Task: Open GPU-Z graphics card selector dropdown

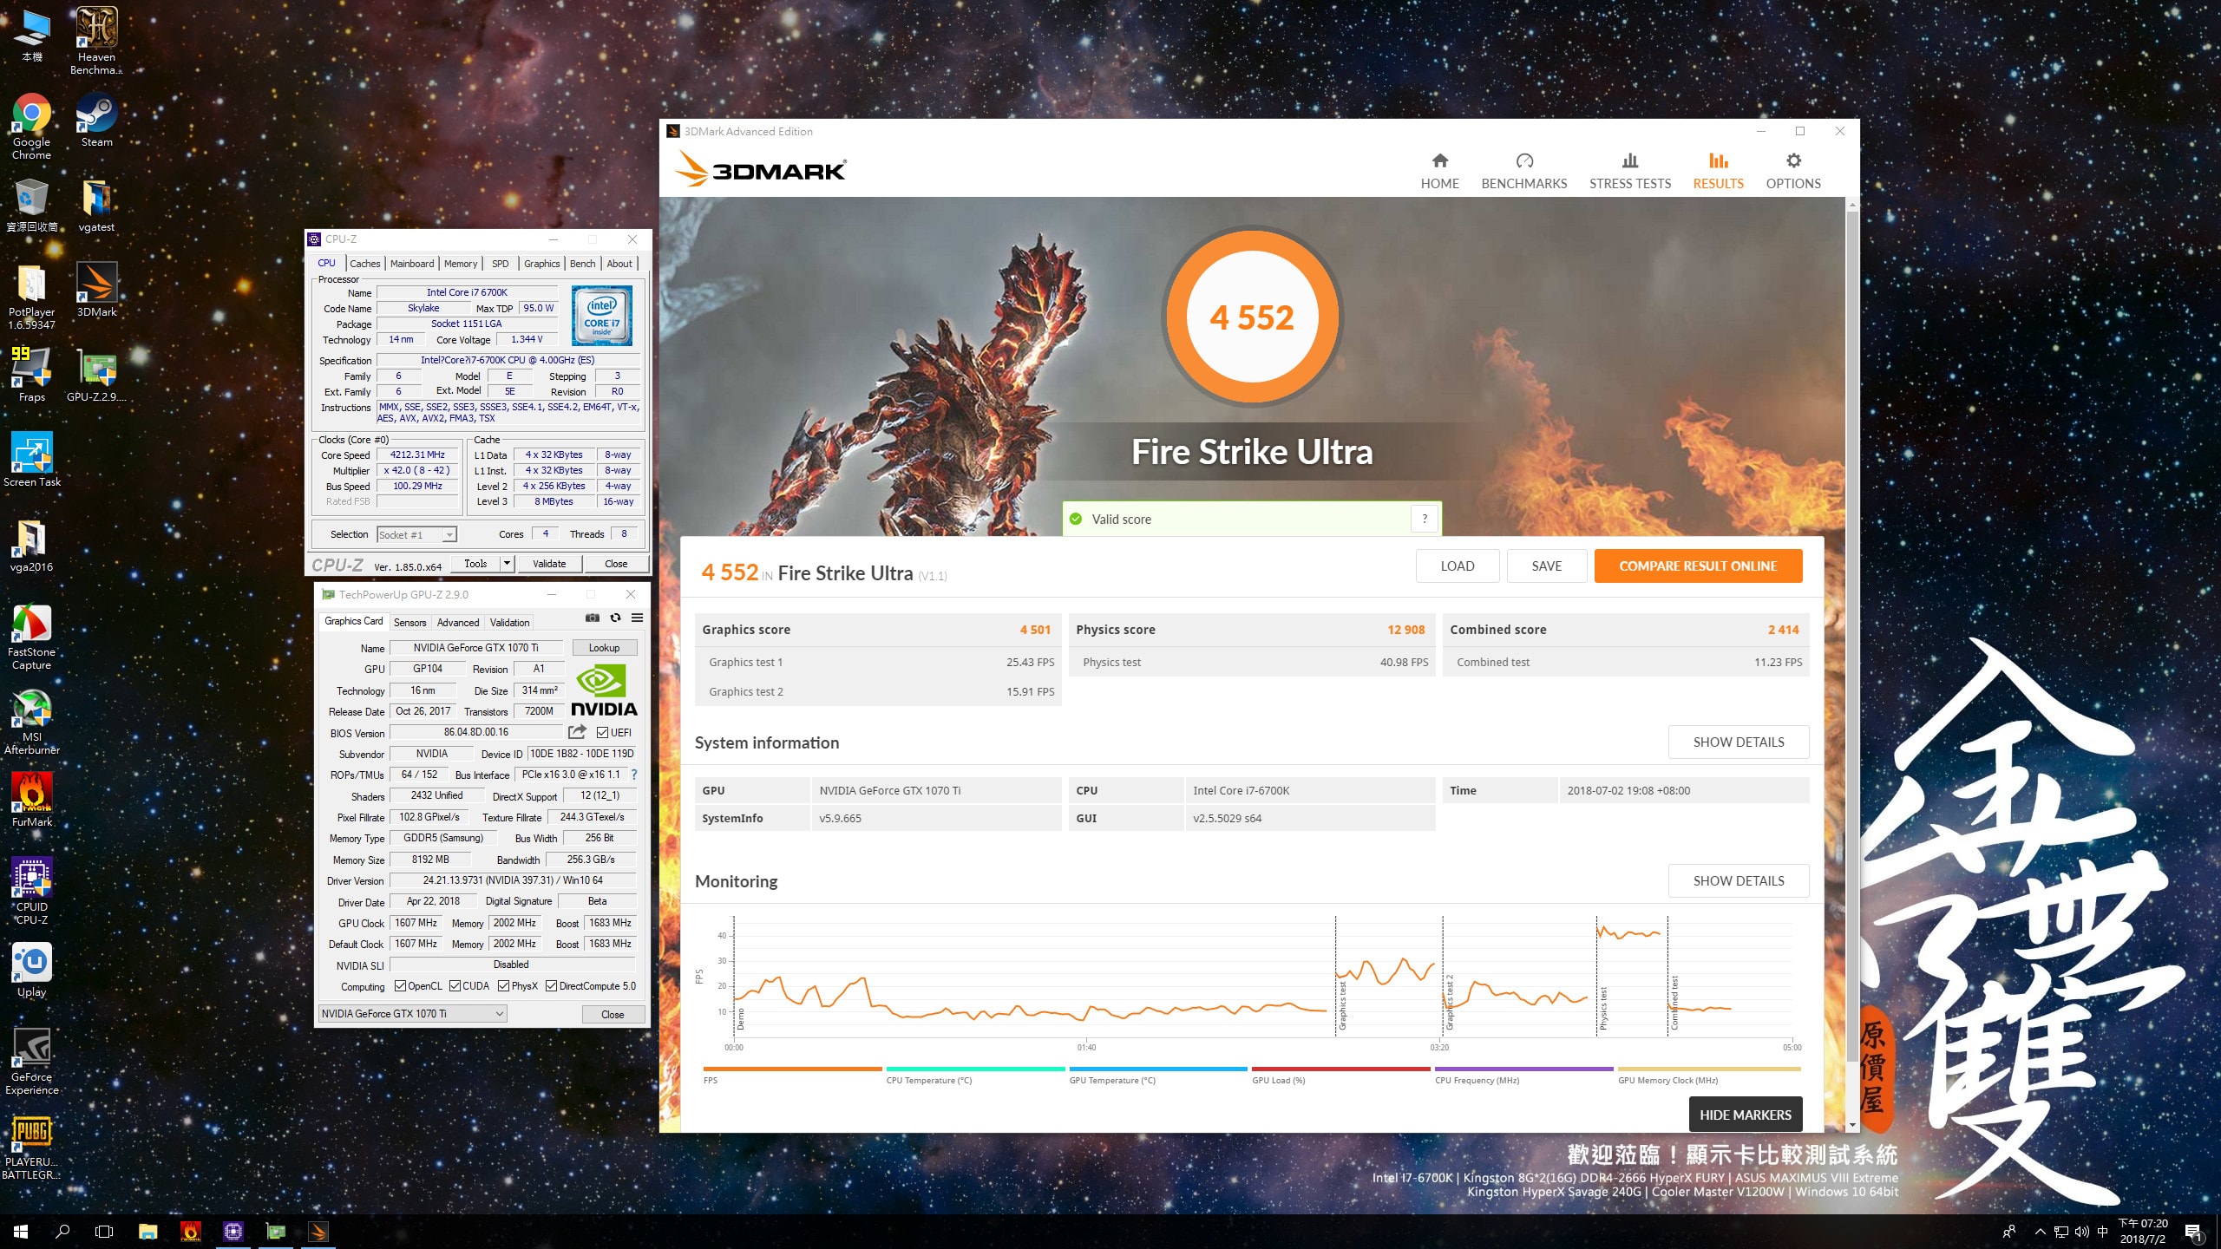Action: pyautogui.click(x=413, y=1014)
